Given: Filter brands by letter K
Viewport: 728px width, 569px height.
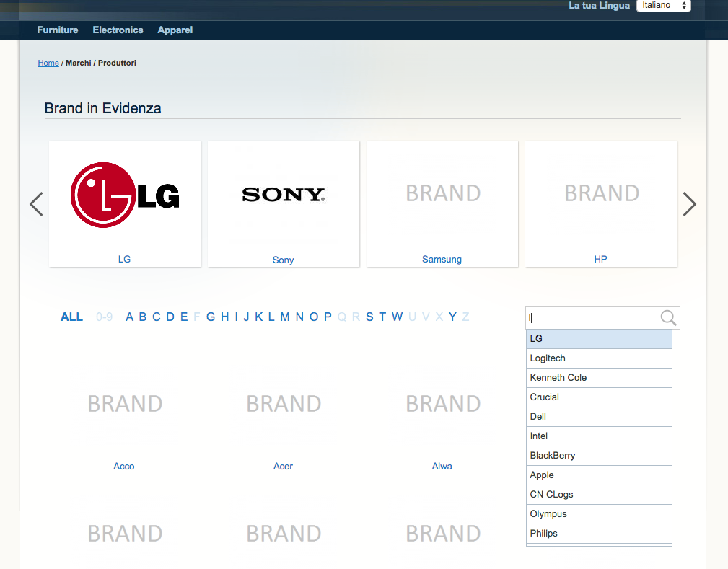Looking at the screenshot, I should click(x=259, y=317).
